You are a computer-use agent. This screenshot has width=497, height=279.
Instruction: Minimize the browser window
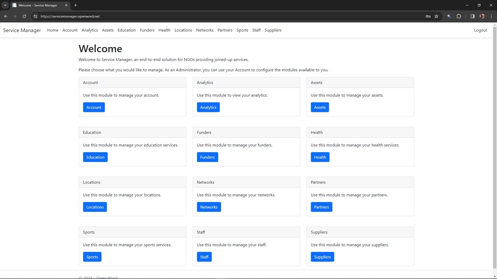[x=467, y=5]
